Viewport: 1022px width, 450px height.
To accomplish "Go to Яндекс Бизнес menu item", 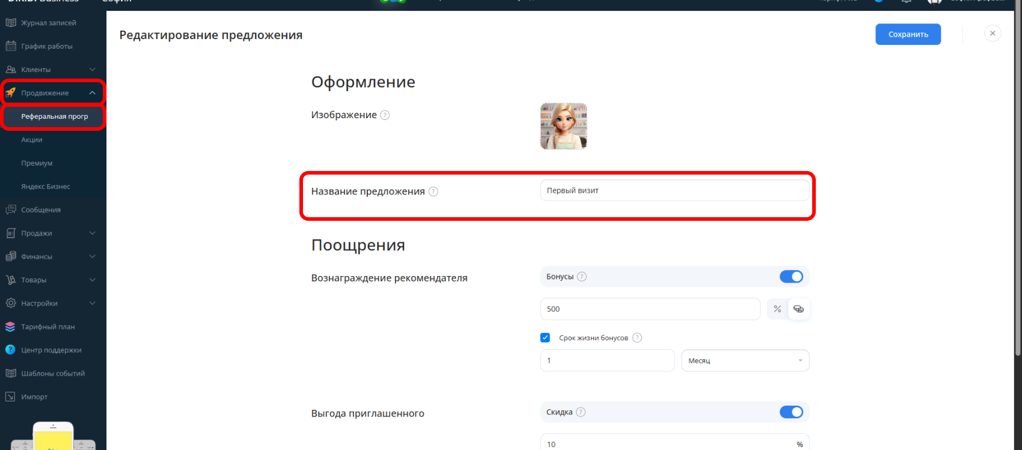I will point(46,187).
